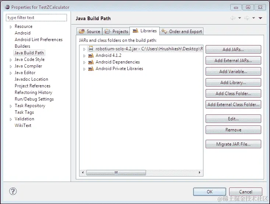Remove the selected library entry
Viewport: 270px width, 204px height.
pos(233,130)
